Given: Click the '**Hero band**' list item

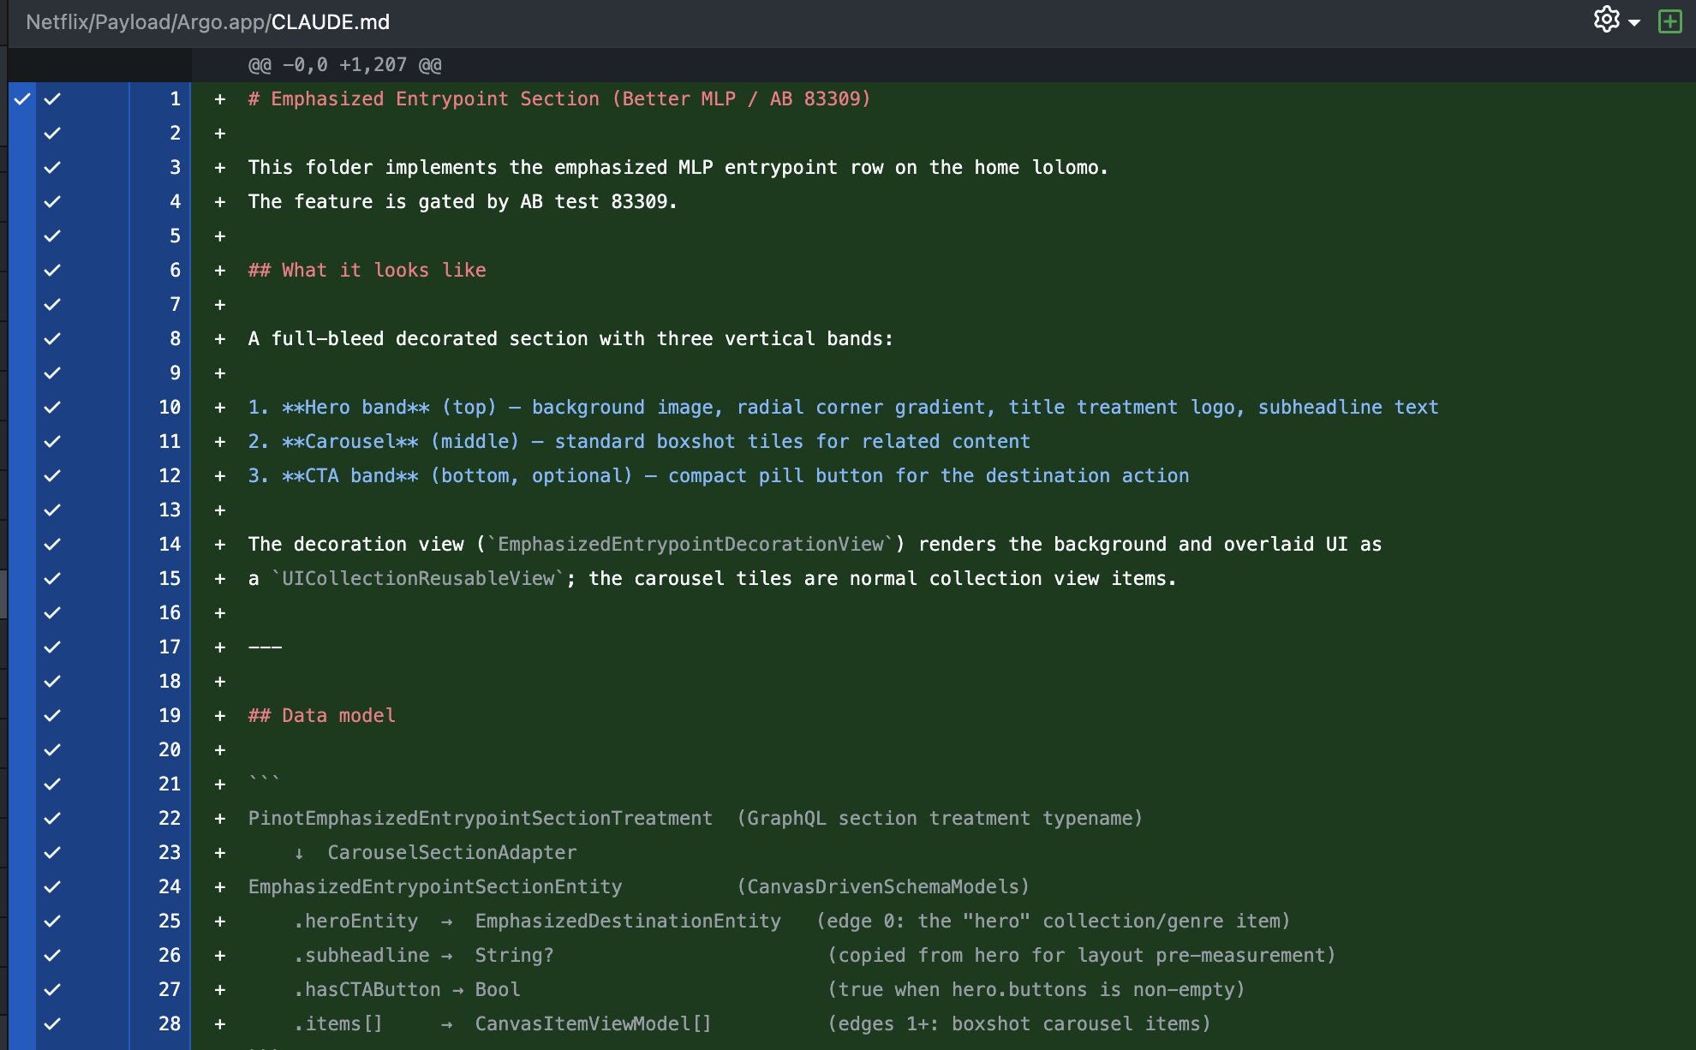Looking at the screenshot, I should click(843, 407).
